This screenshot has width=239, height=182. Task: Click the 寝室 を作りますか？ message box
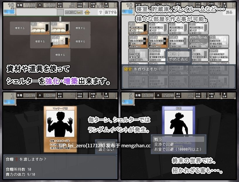click(178, 76)
